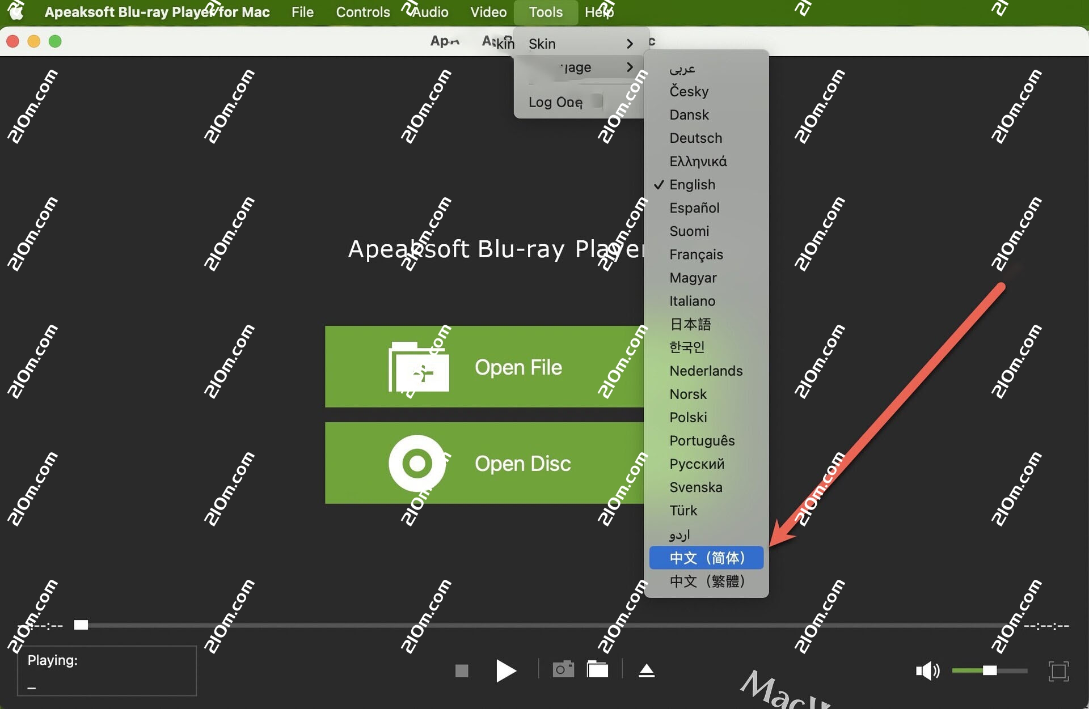The image size is (1089, 709).
Task: Expand the Skin submenu
Action: coord(579,44)
